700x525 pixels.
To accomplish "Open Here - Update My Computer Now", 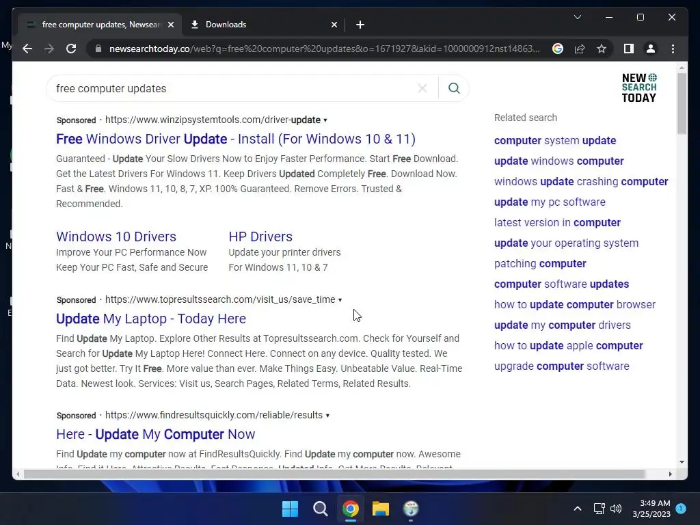I will pos(155,434).
